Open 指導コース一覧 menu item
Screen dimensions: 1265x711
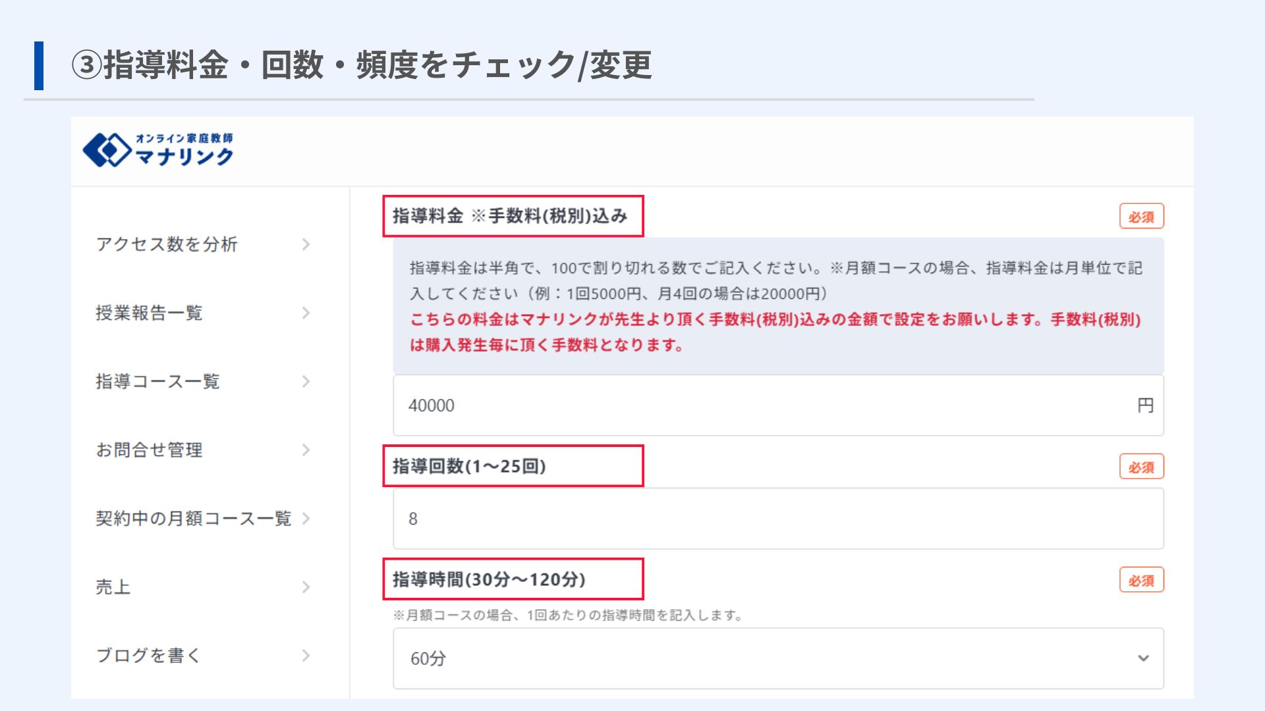[204, 381]
